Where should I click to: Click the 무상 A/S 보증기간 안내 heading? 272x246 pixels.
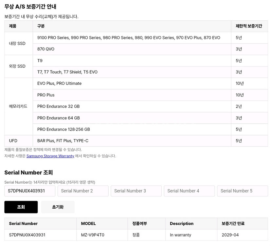point(30,7)
